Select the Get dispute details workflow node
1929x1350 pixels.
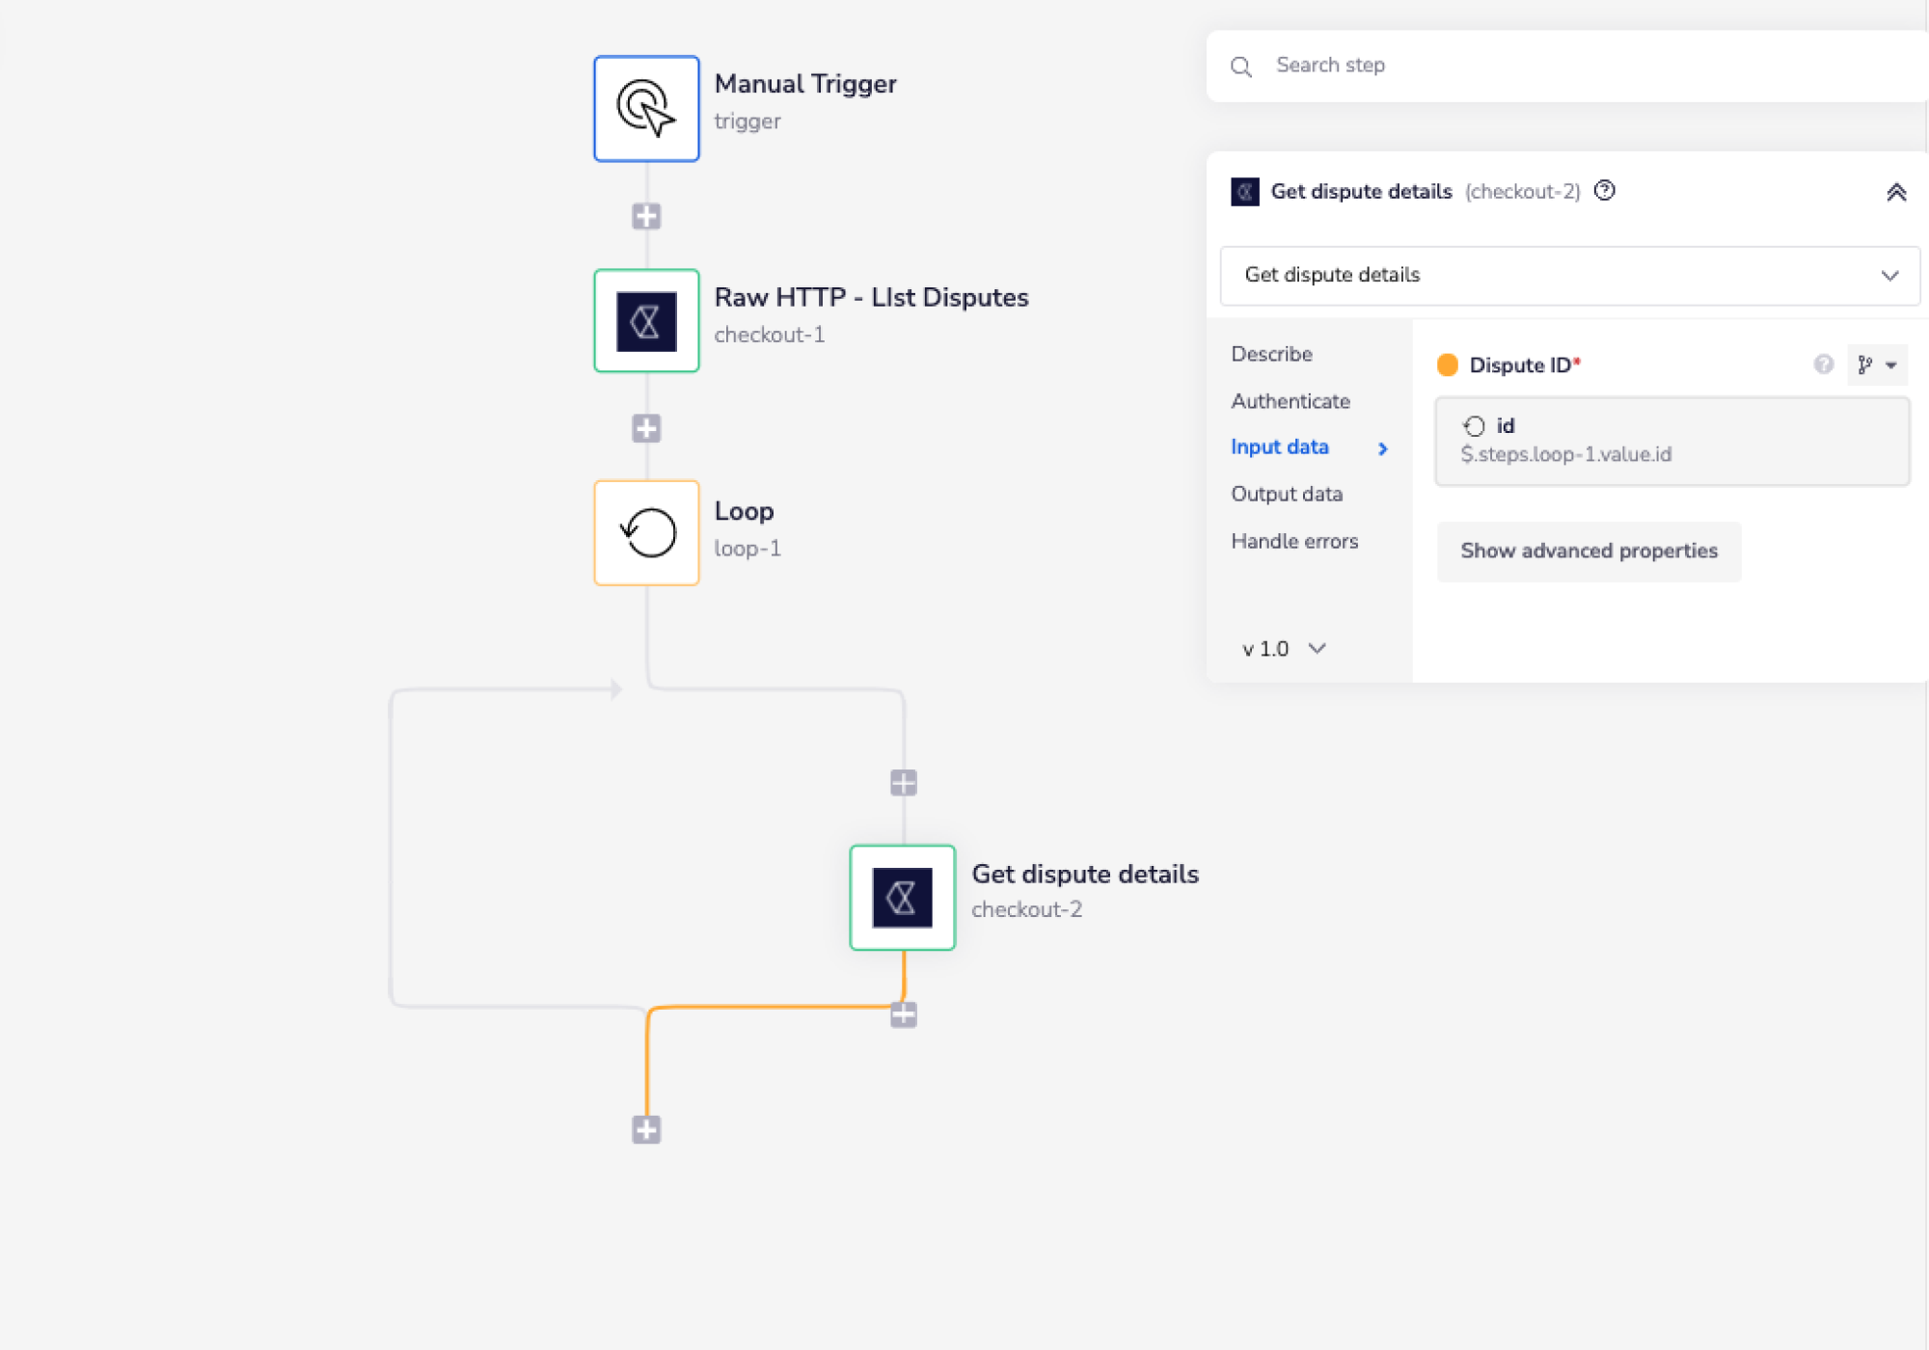[x=902, y=897]
